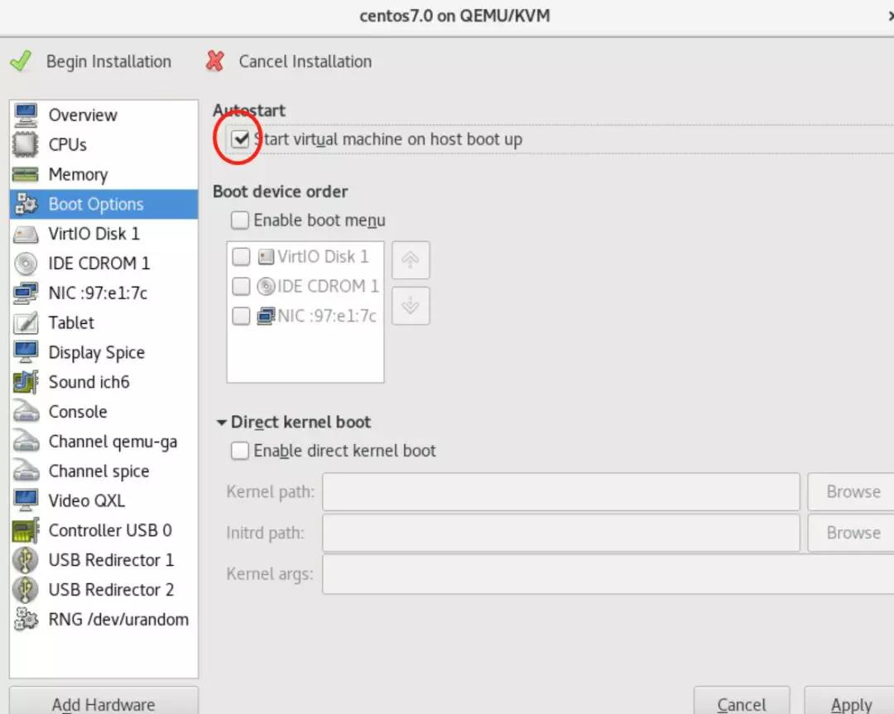Click the VirtIO Disk 1 drive icon in sidebar
894x714 pixels.
click(x=26, y=234)
